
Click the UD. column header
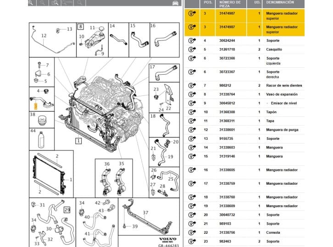click(257, 3)
